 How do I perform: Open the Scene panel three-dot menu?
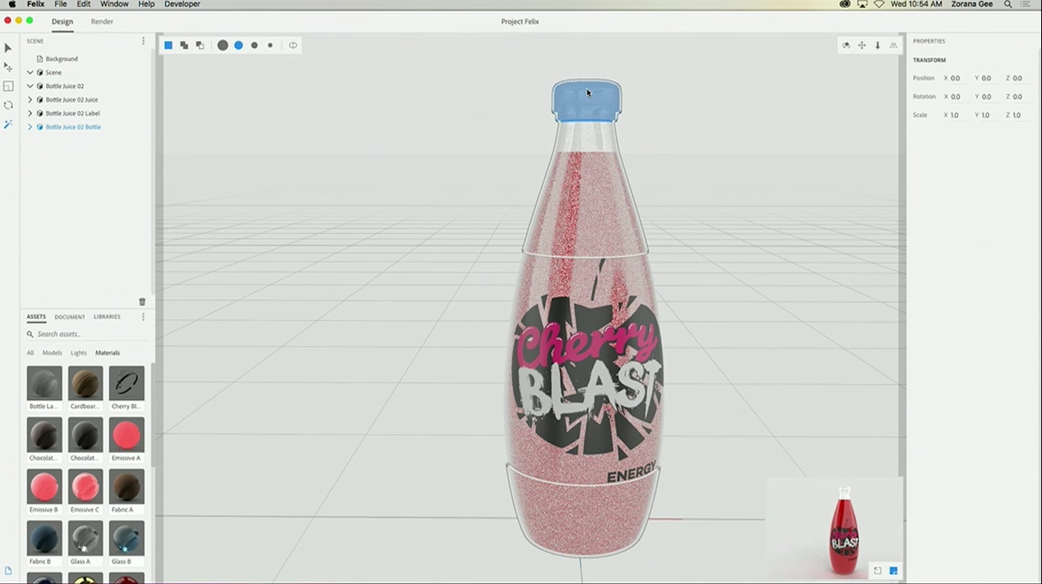coord(143,41)
